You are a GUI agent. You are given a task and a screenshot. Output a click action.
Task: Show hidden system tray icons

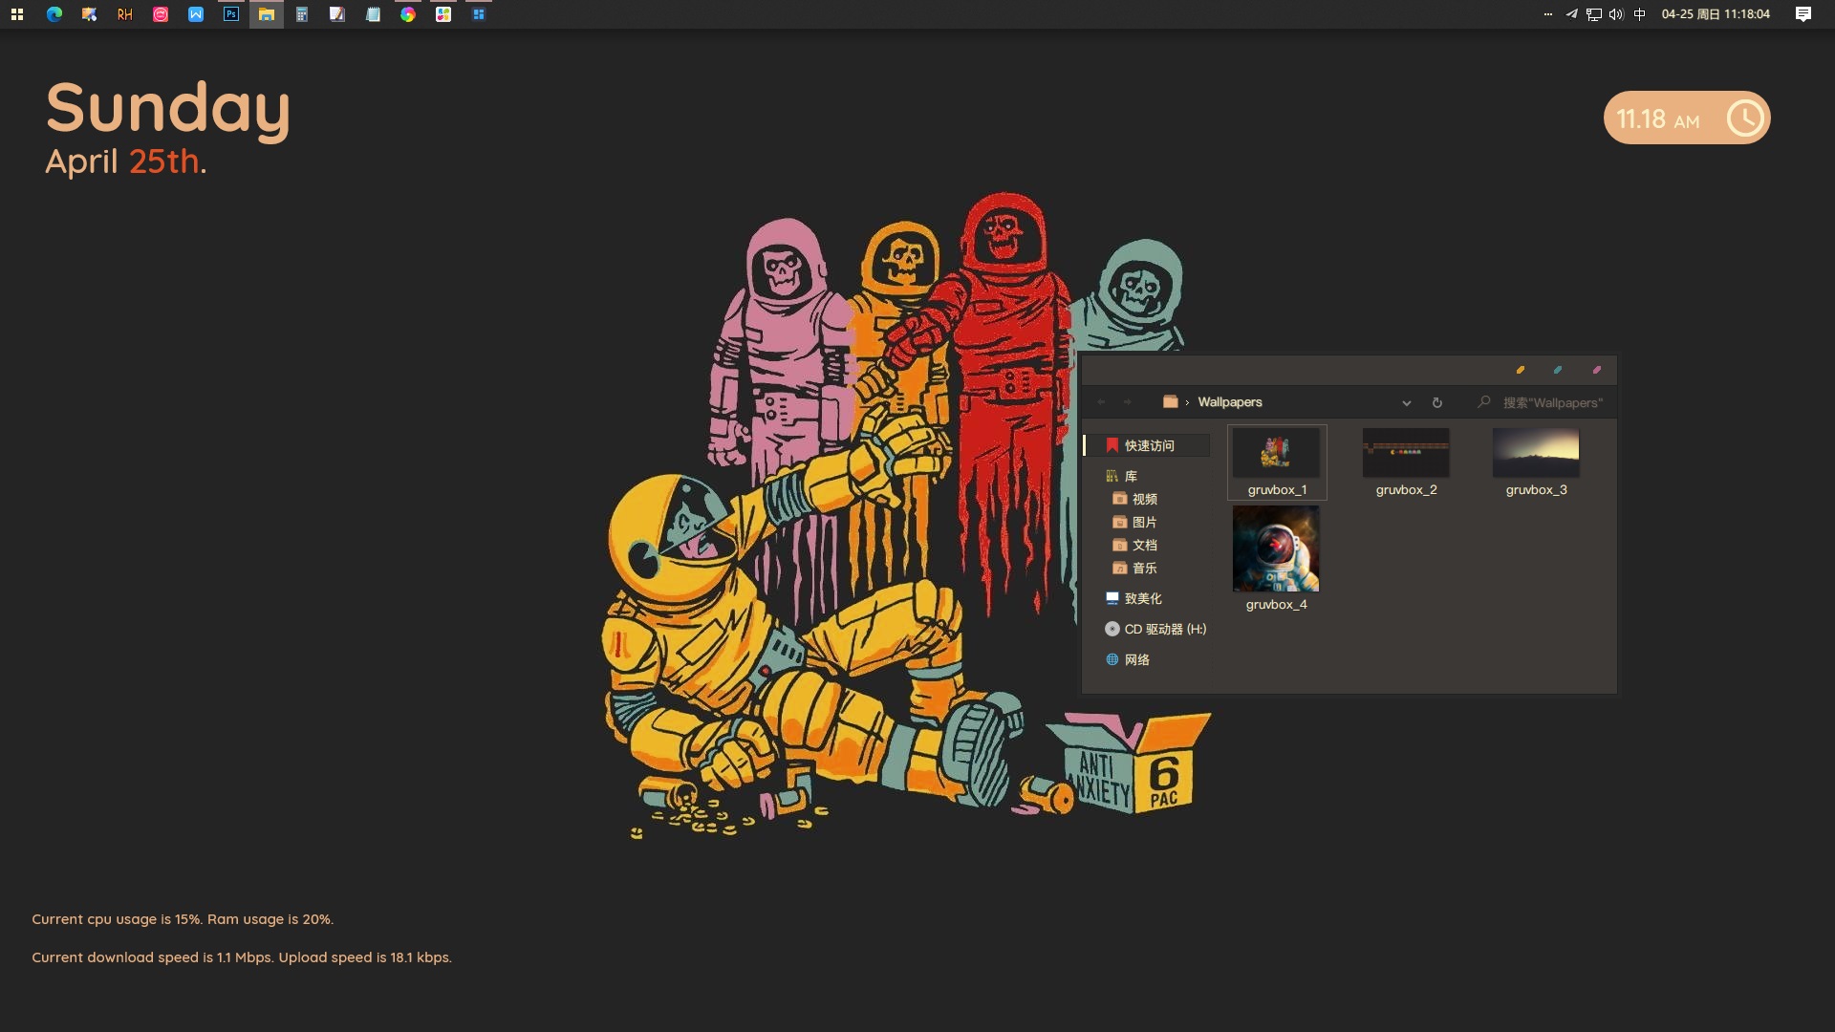[x=1547, y=14]
